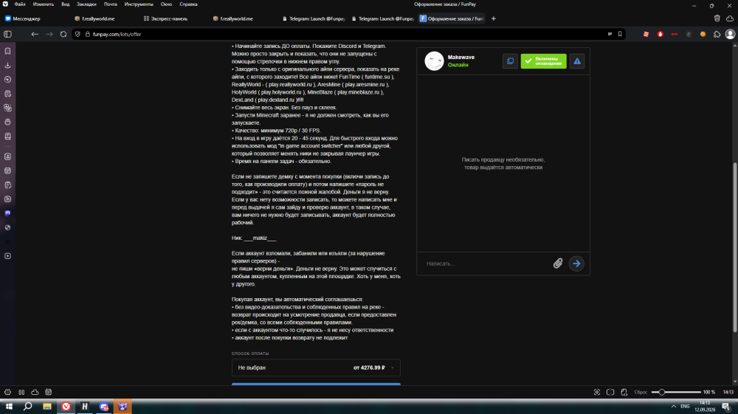Screen dimensions: 738x414
Task: Open the Windows Start menu
Action: pos(8,407)
